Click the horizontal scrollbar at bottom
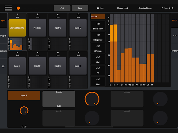The height and width of the screenshot is (133, 178). coord(89,127)
